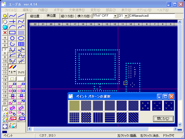Select the アイウ kana text tool
The image size is (185, 139).
click(21, 72)
